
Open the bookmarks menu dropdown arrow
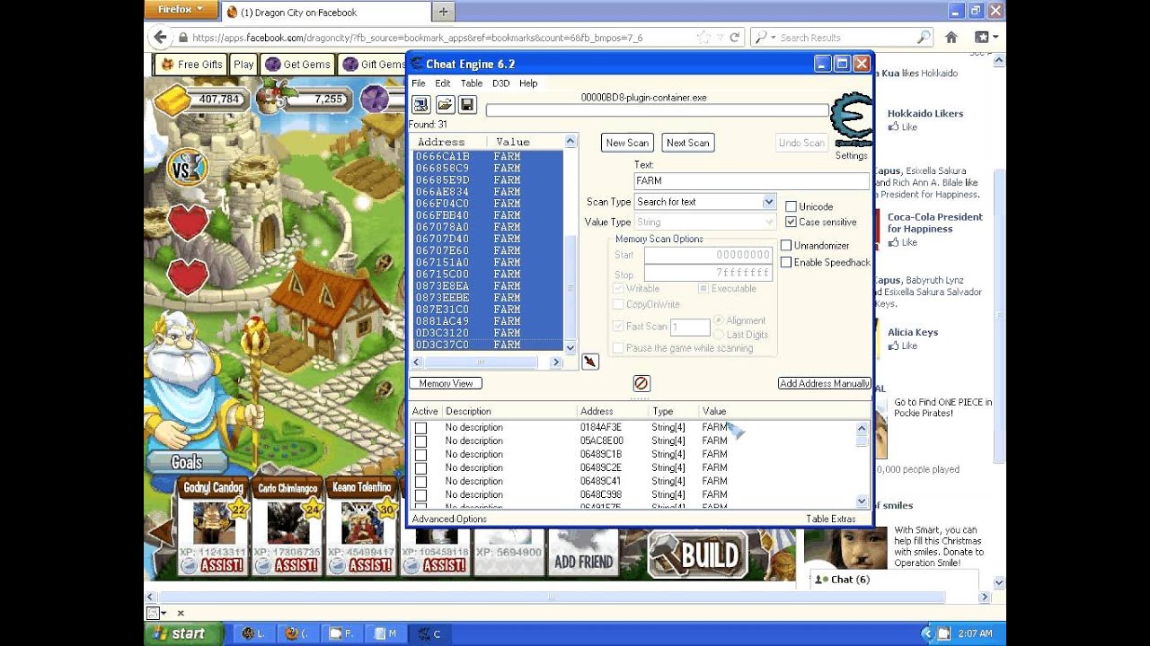[x=995, y=38]
